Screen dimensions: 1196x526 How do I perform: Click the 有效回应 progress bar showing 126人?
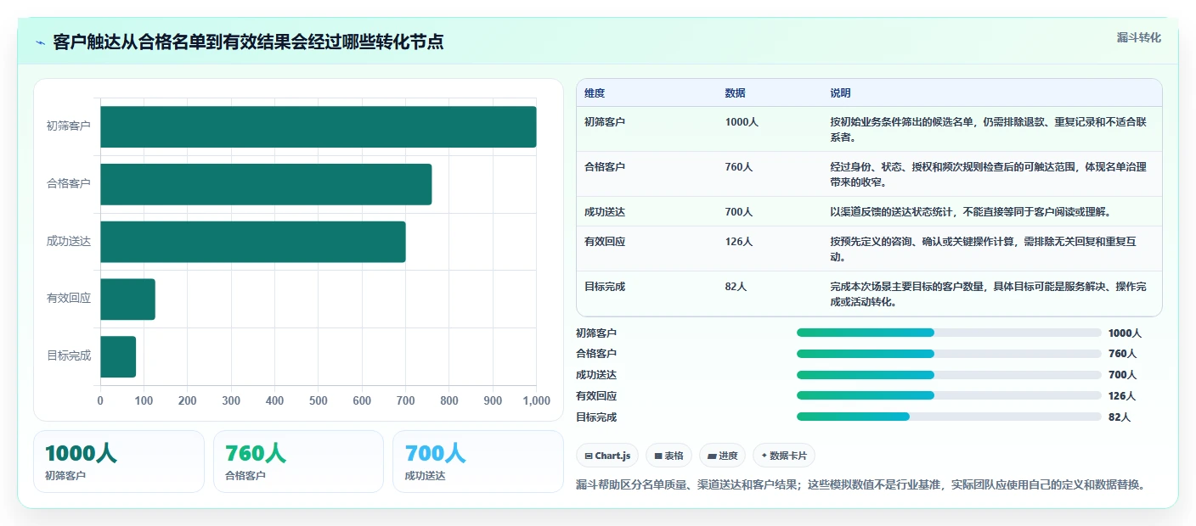coord(949,396)
